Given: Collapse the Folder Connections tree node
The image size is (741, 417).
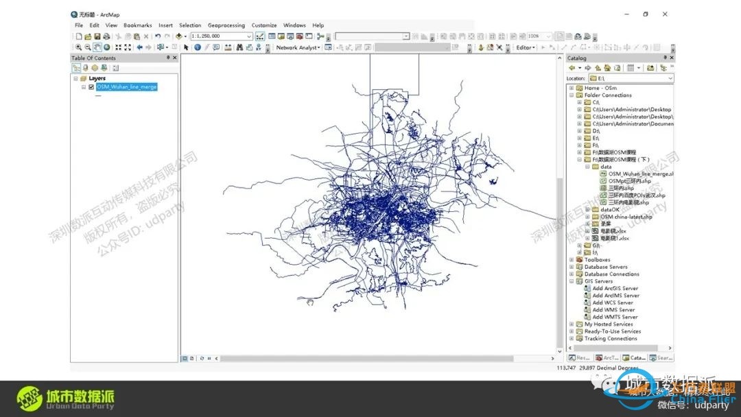Looking at the screenshot, I should click(571, 95).
